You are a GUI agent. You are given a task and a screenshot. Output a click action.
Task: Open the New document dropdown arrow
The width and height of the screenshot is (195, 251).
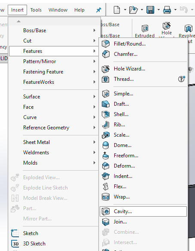pos(125,10)
